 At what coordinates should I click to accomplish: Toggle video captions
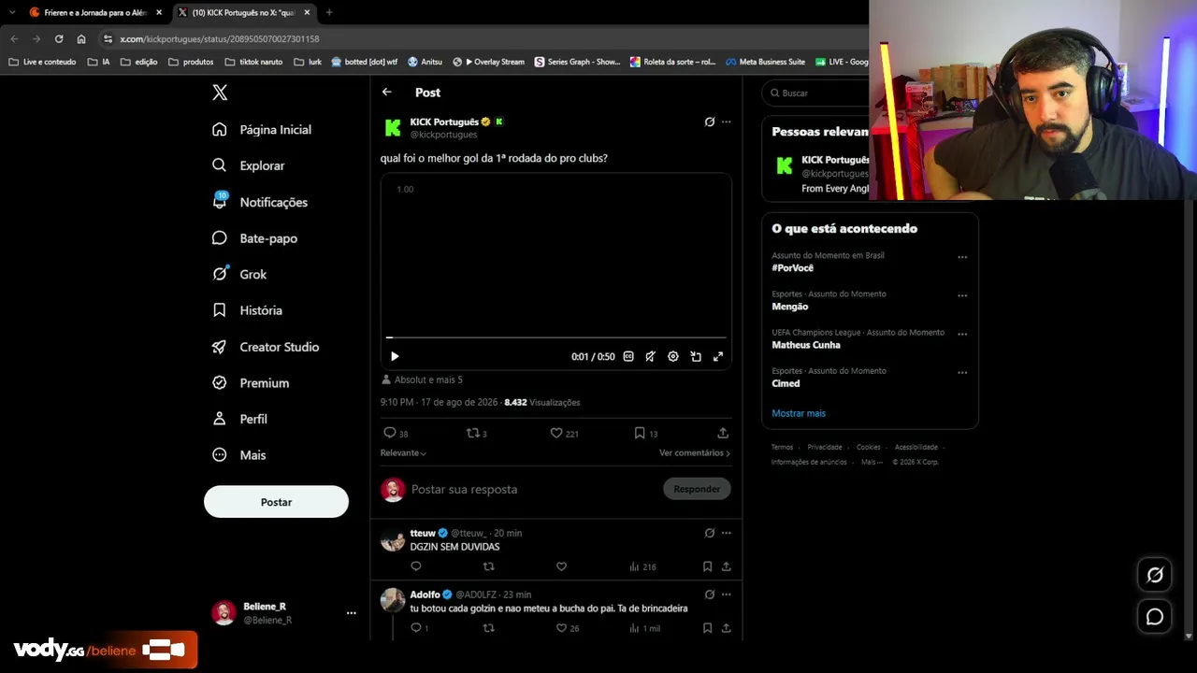628,356
